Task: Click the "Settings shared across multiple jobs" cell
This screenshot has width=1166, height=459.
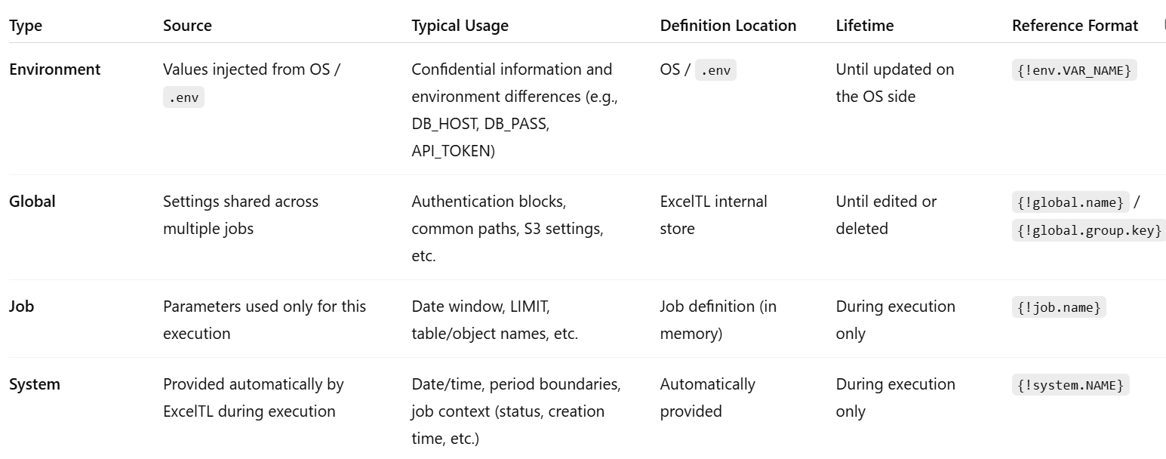Action: coord(241,215)
